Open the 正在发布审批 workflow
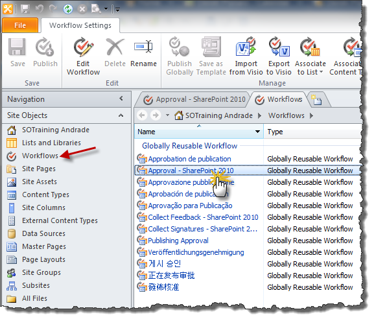This screenshot has height=319, width=374. coord(171,276)
